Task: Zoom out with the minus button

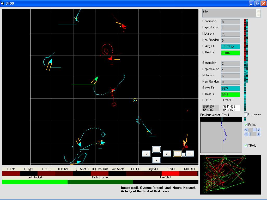Action: point(177,154)
